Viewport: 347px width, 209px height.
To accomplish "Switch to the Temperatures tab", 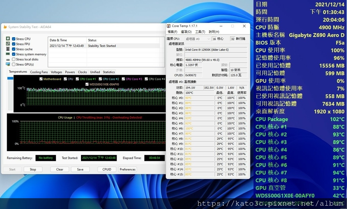I will pos(18,72).
